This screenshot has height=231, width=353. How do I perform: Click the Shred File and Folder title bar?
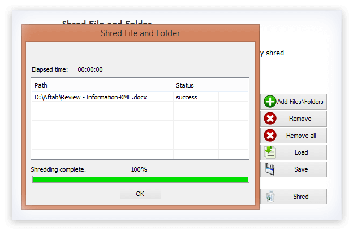click(140, 33)
